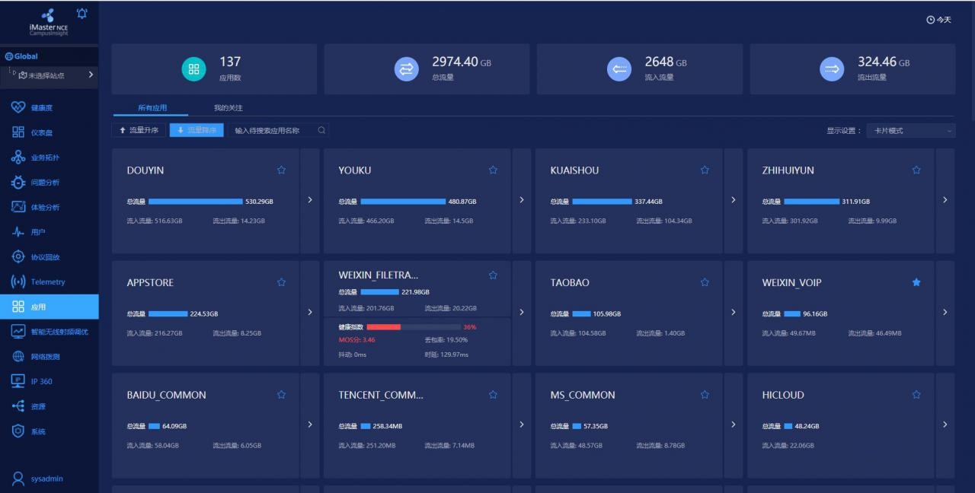Toggle favorite star on the DOUYIN card

pyautogui.click(x=281, y=170)
